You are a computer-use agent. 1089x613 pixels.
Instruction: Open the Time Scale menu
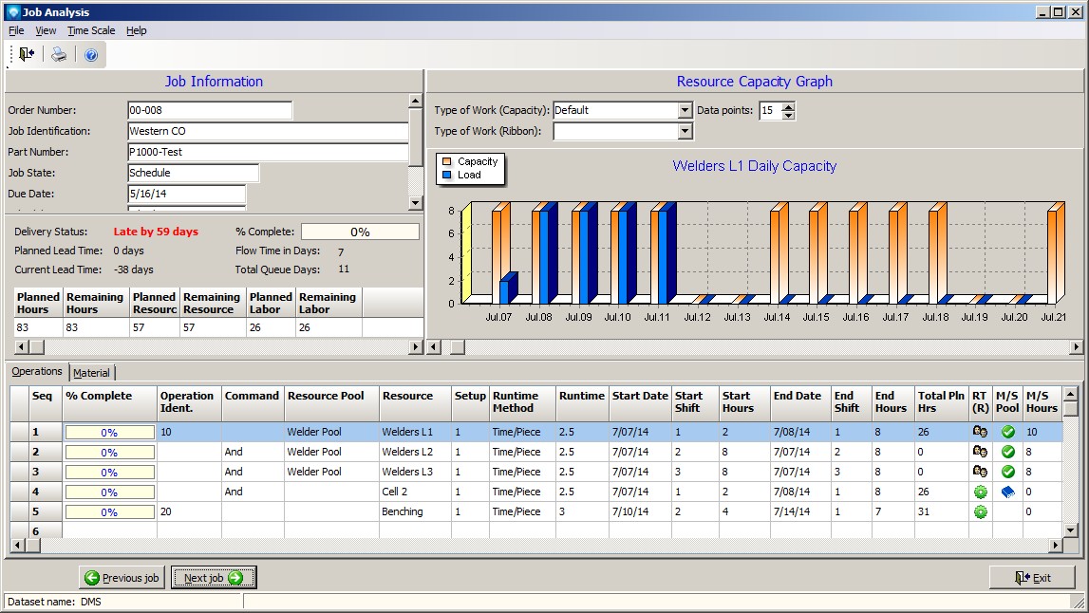91,30
